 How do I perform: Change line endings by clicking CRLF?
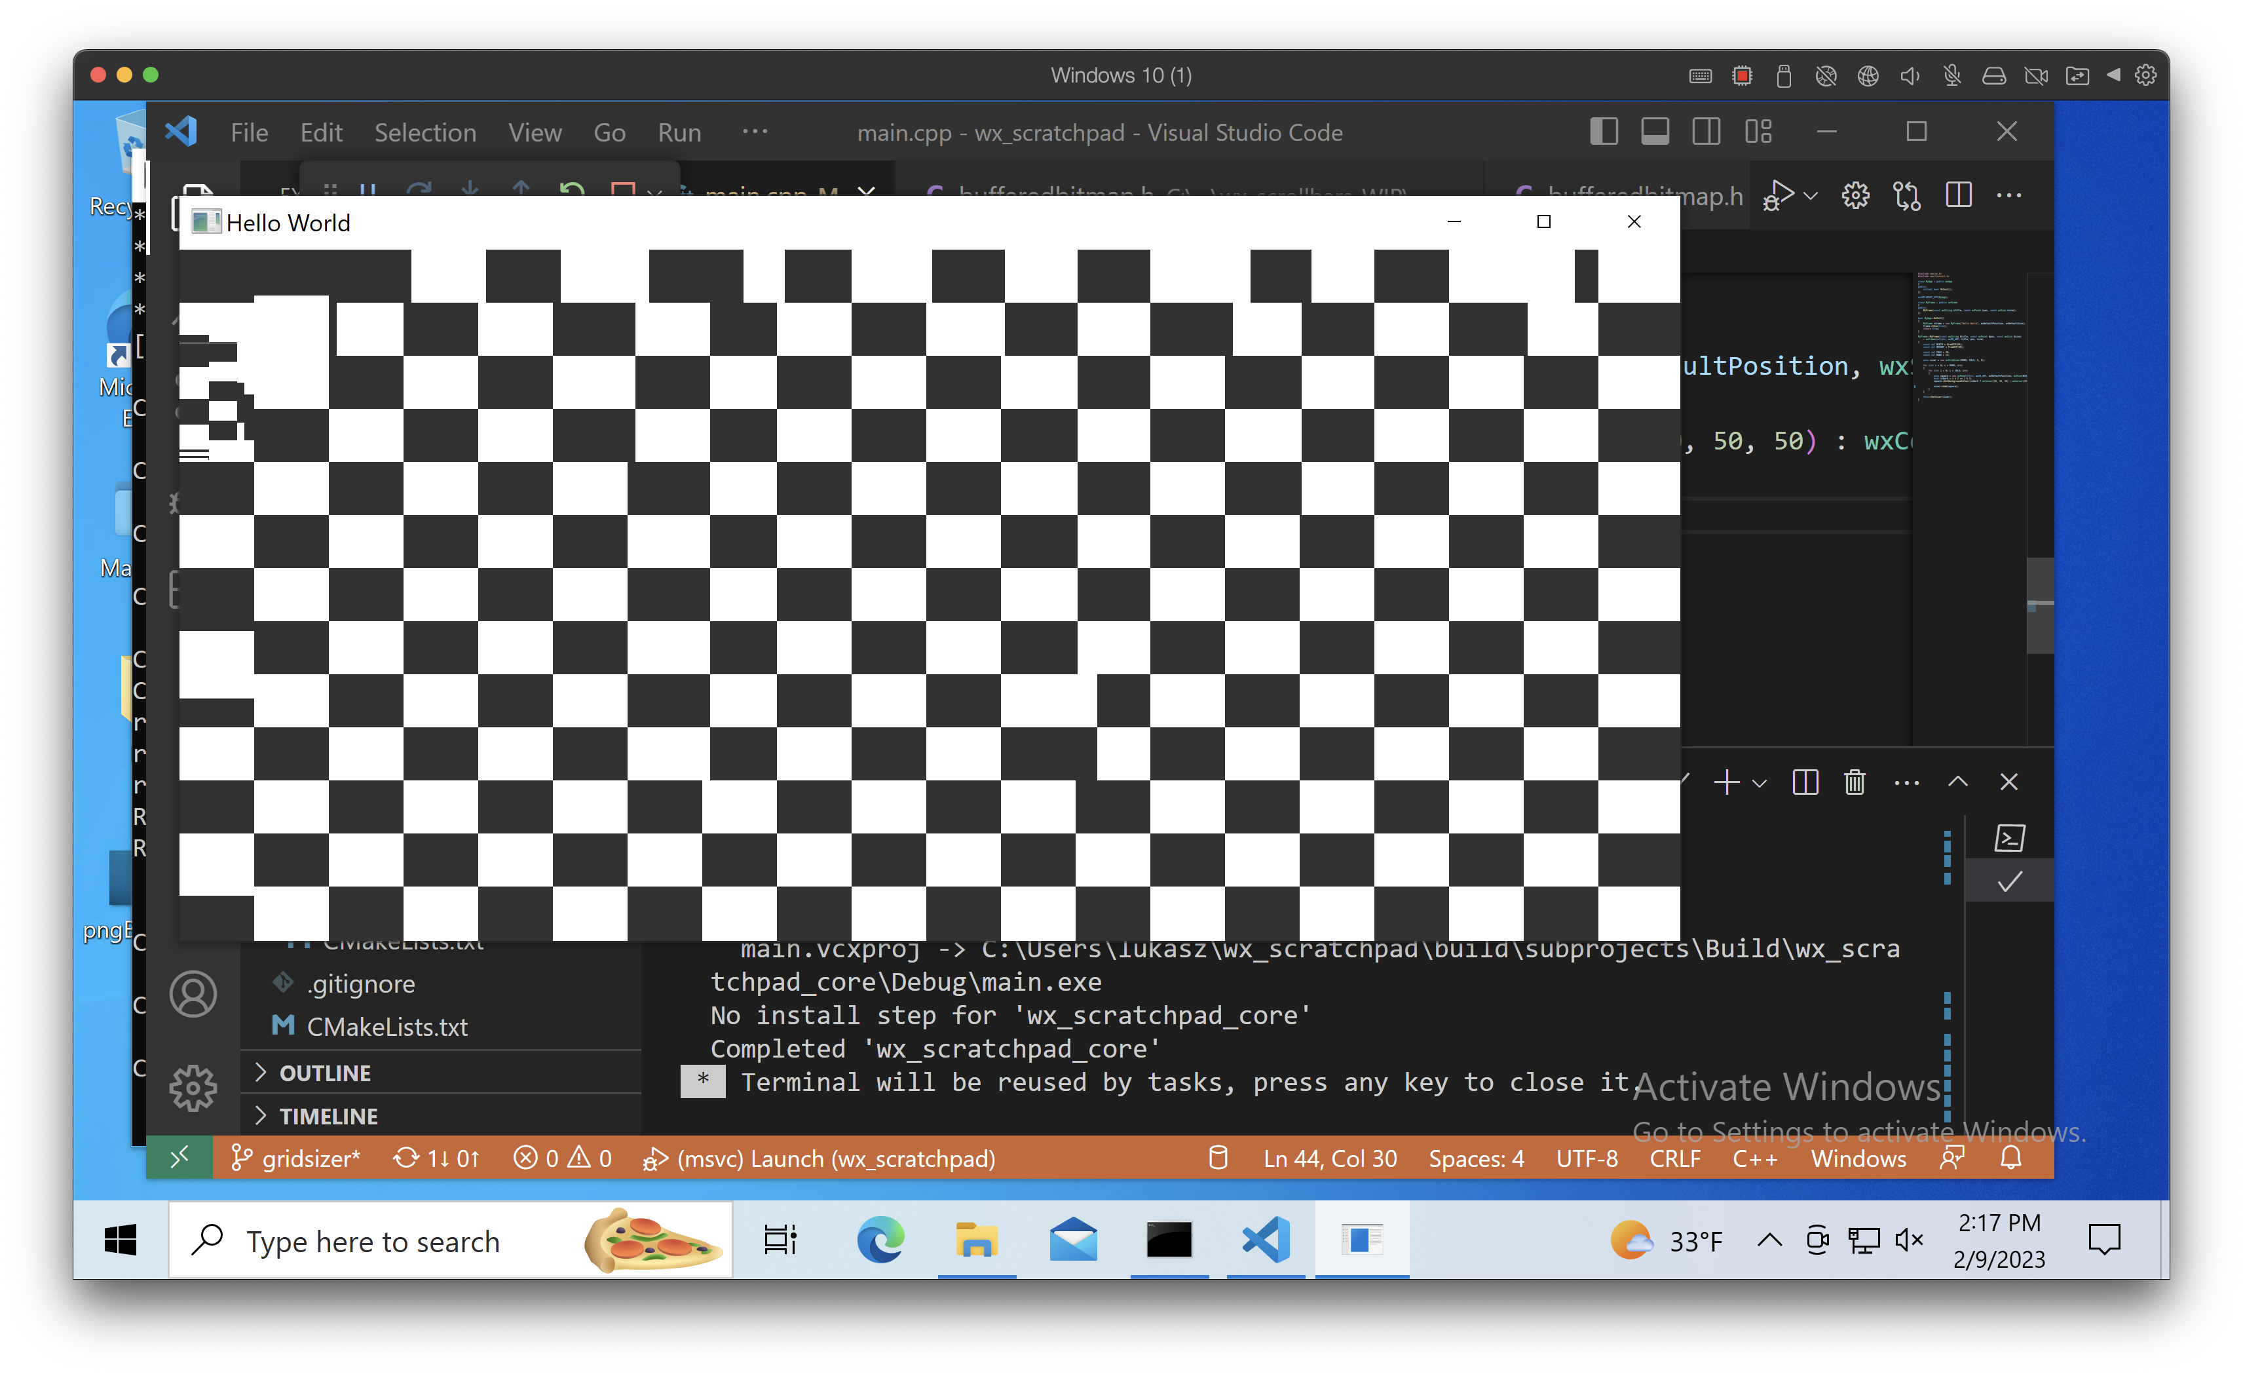pos(1674,1158)
